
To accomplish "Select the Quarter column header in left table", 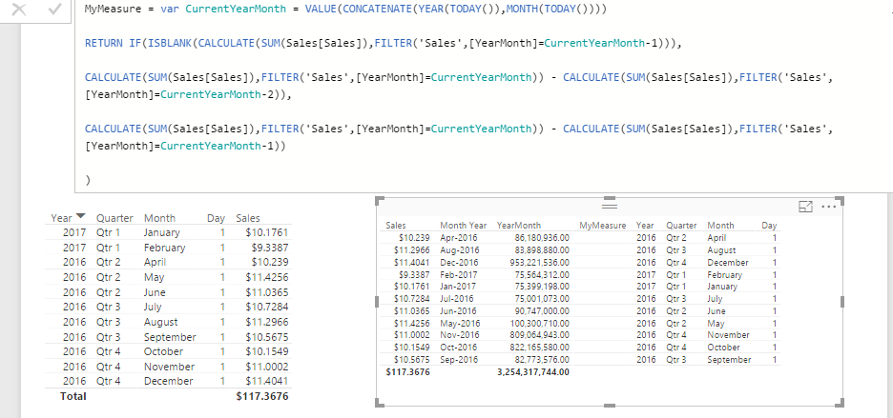I will 114,218.
